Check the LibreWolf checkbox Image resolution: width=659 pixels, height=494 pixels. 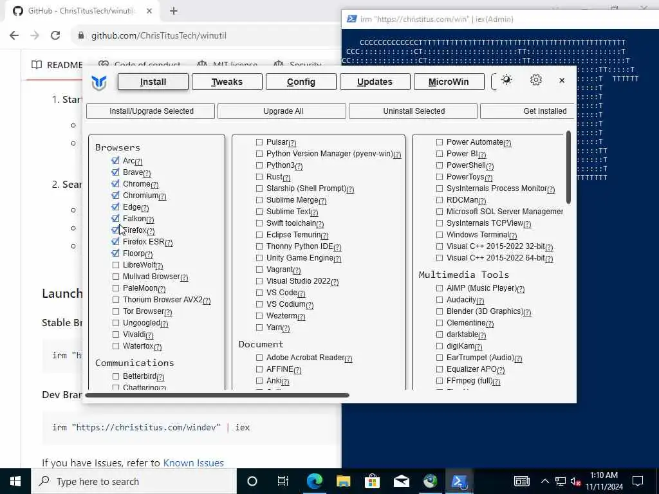[x=116, y=264]
